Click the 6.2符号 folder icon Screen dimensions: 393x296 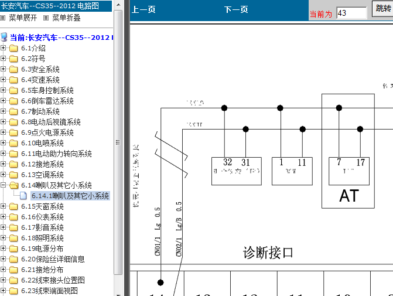point(13,59)
